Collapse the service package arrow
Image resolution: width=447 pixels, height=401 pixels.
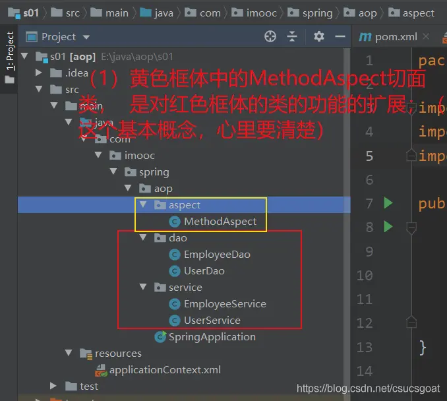143,287
